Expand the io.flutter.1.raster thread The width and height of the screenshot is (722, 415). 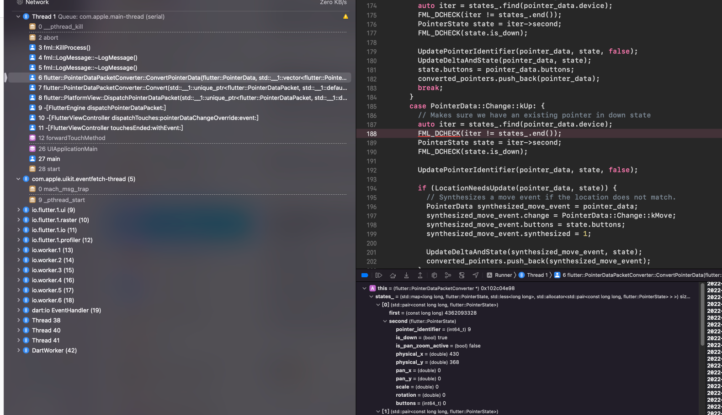pos(18,220)
